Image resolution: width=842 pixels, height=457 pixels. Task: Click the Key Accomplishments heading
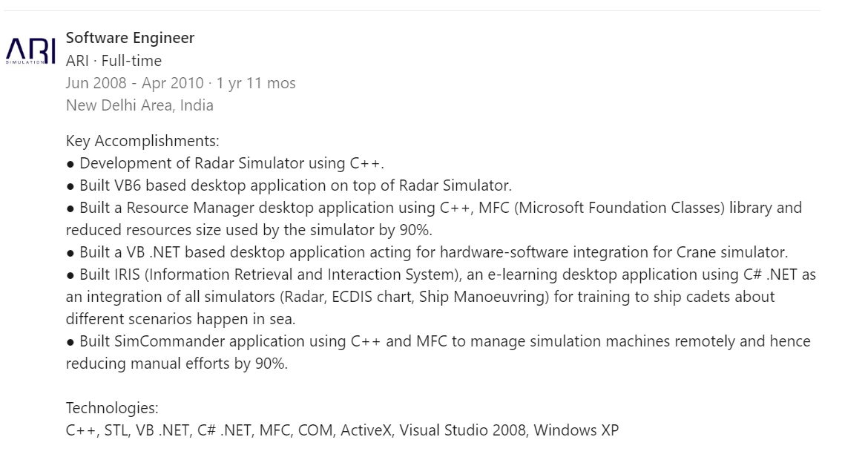click(142, 141)
